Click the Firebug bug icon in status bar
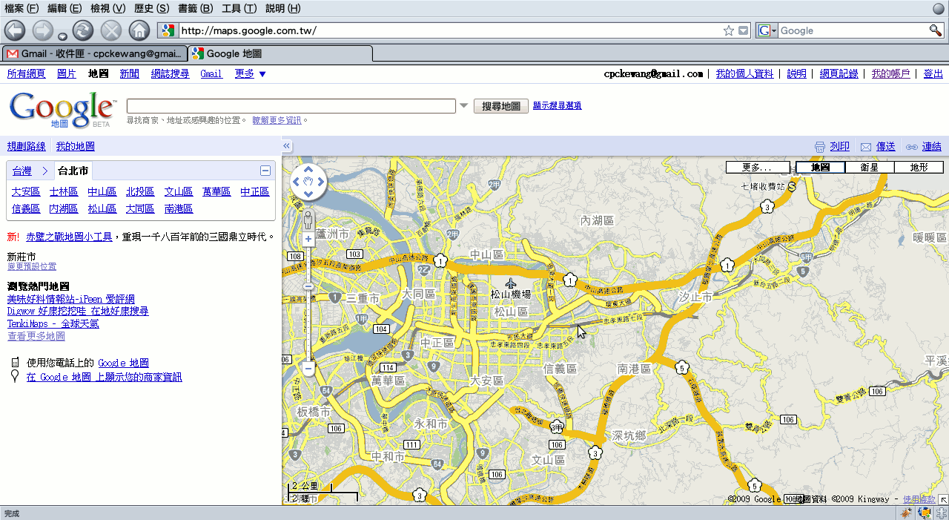 click(906, 513)
